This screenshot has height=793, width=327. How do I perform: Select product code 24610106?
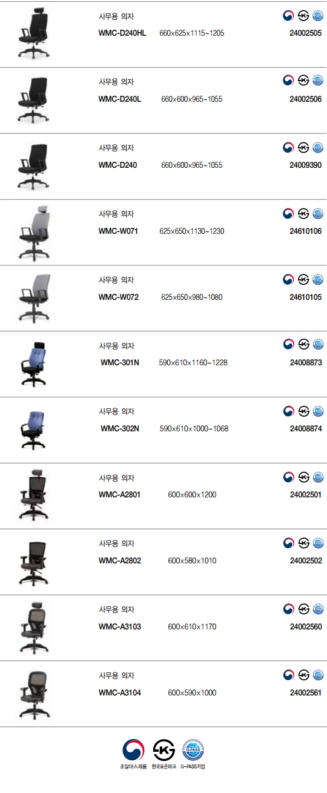pyautogui.click(x=306, y=231)
